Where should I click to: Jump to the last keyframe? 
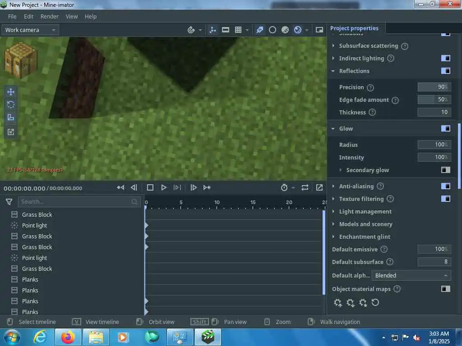(207, 187)
